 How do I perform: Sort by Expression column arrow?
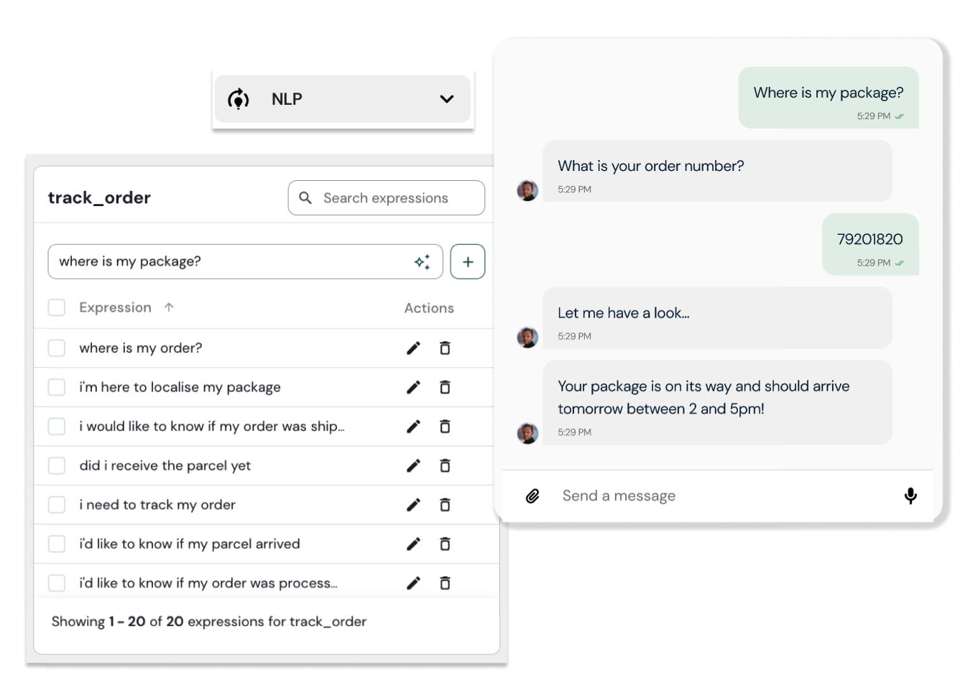tap(169, 307)
